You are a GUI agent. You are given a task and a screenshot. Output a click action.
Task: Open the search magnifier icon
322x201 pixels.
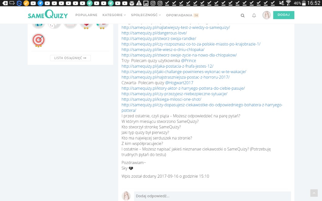242,15
